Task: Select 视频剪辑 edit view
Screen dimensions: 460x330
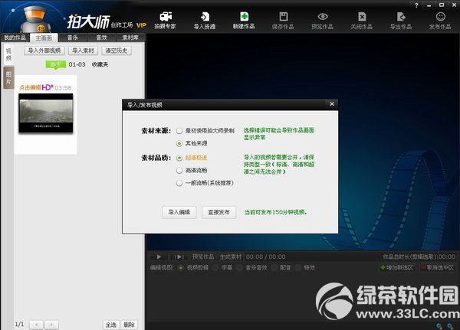Action: coord(194,267)
